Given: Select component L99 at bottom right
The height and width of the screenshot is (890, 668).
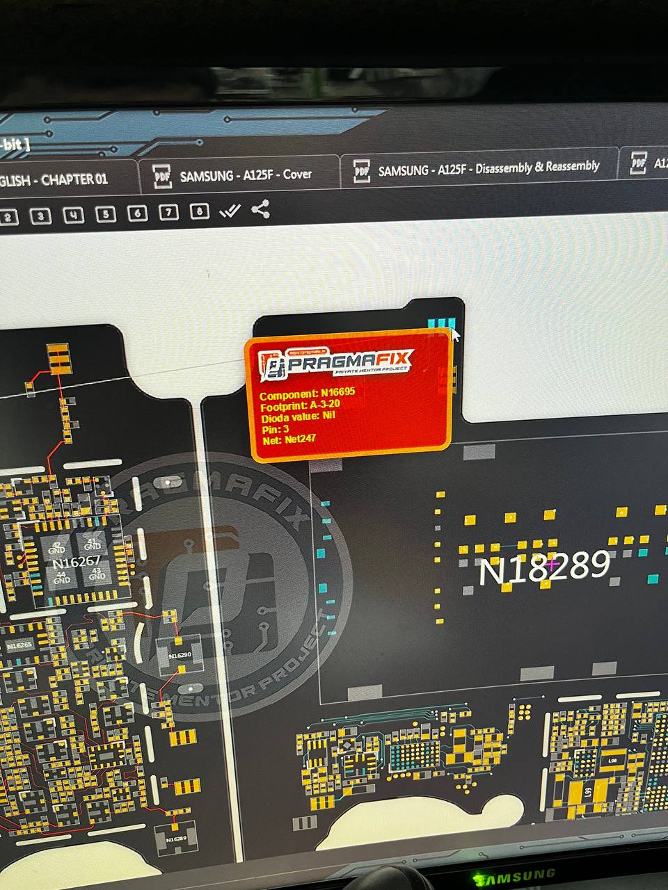Looking at the screenshot, I should tap(587, 792).
